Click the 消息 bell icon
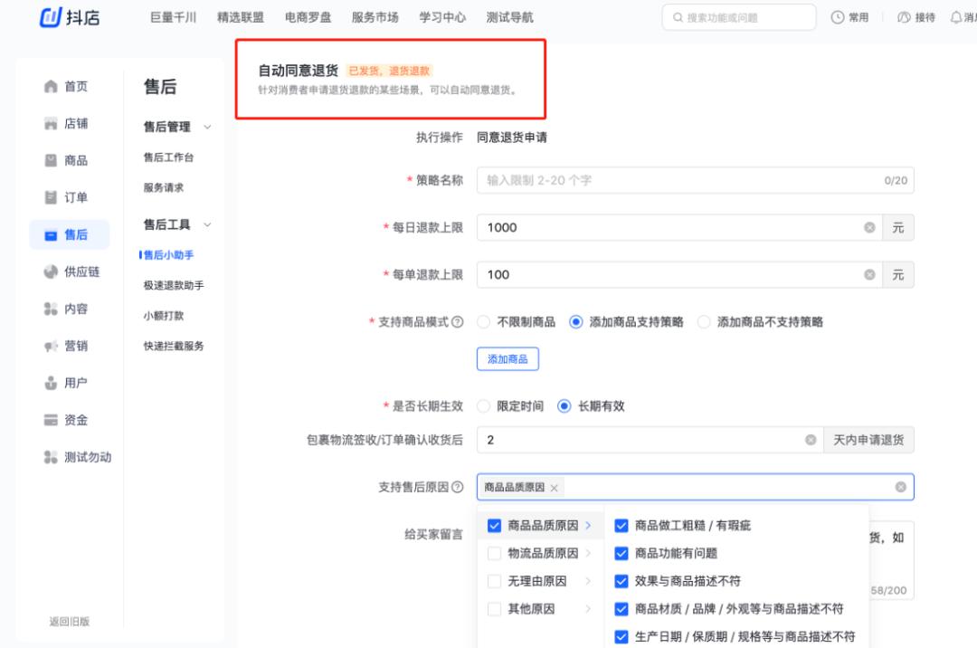Screen dimensions: 977x648 pos(958,17)
